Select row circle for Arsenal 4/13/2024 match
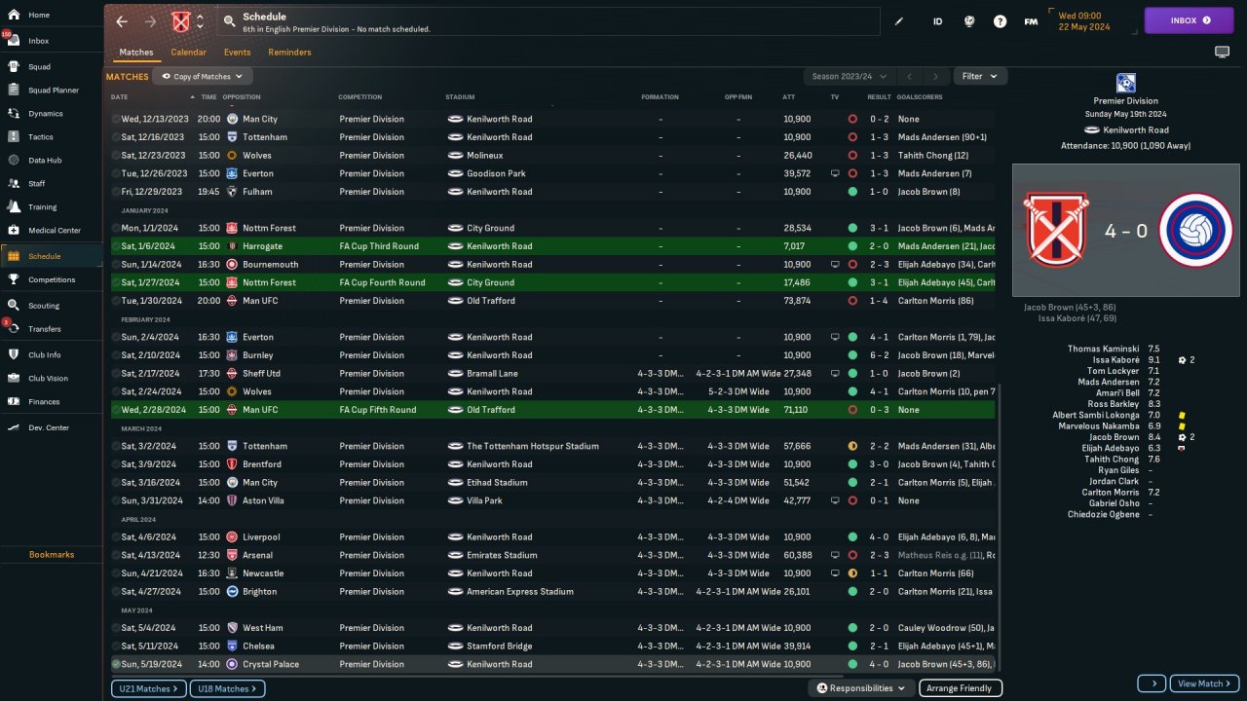The image size is (1247, 701). tap(116, 555)
